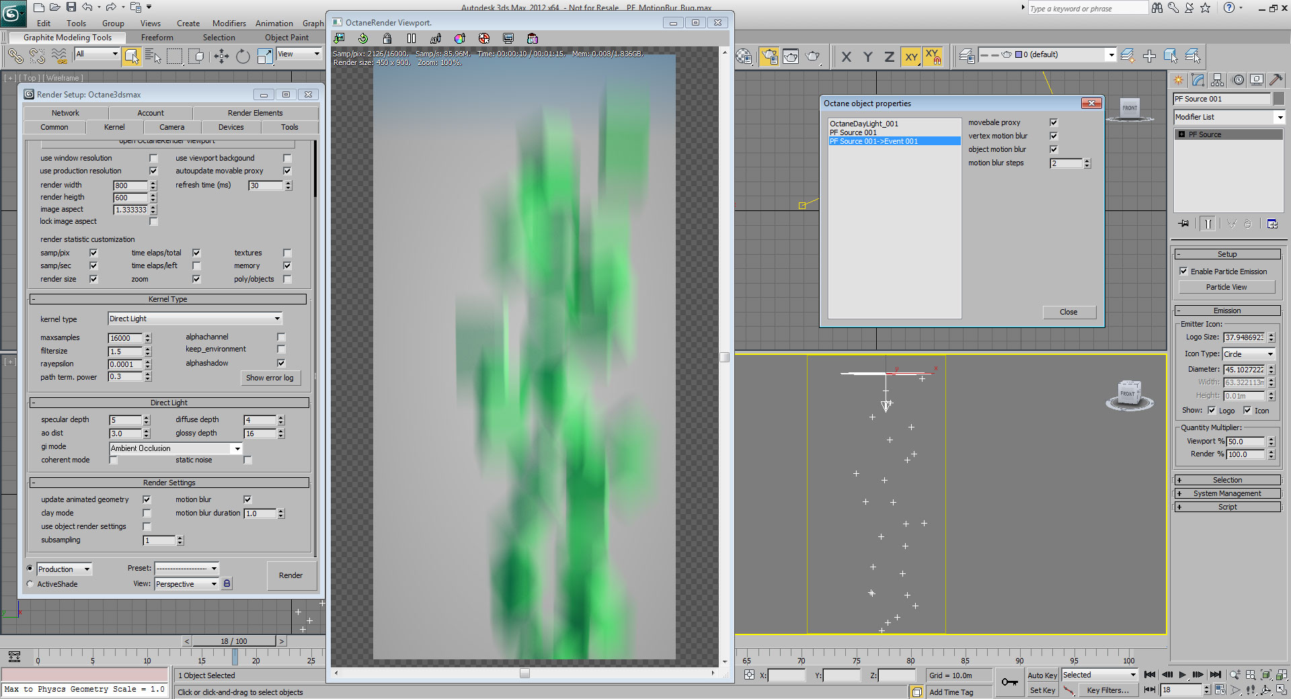
Task: Click the Show error log button
Action: (270, 378)
